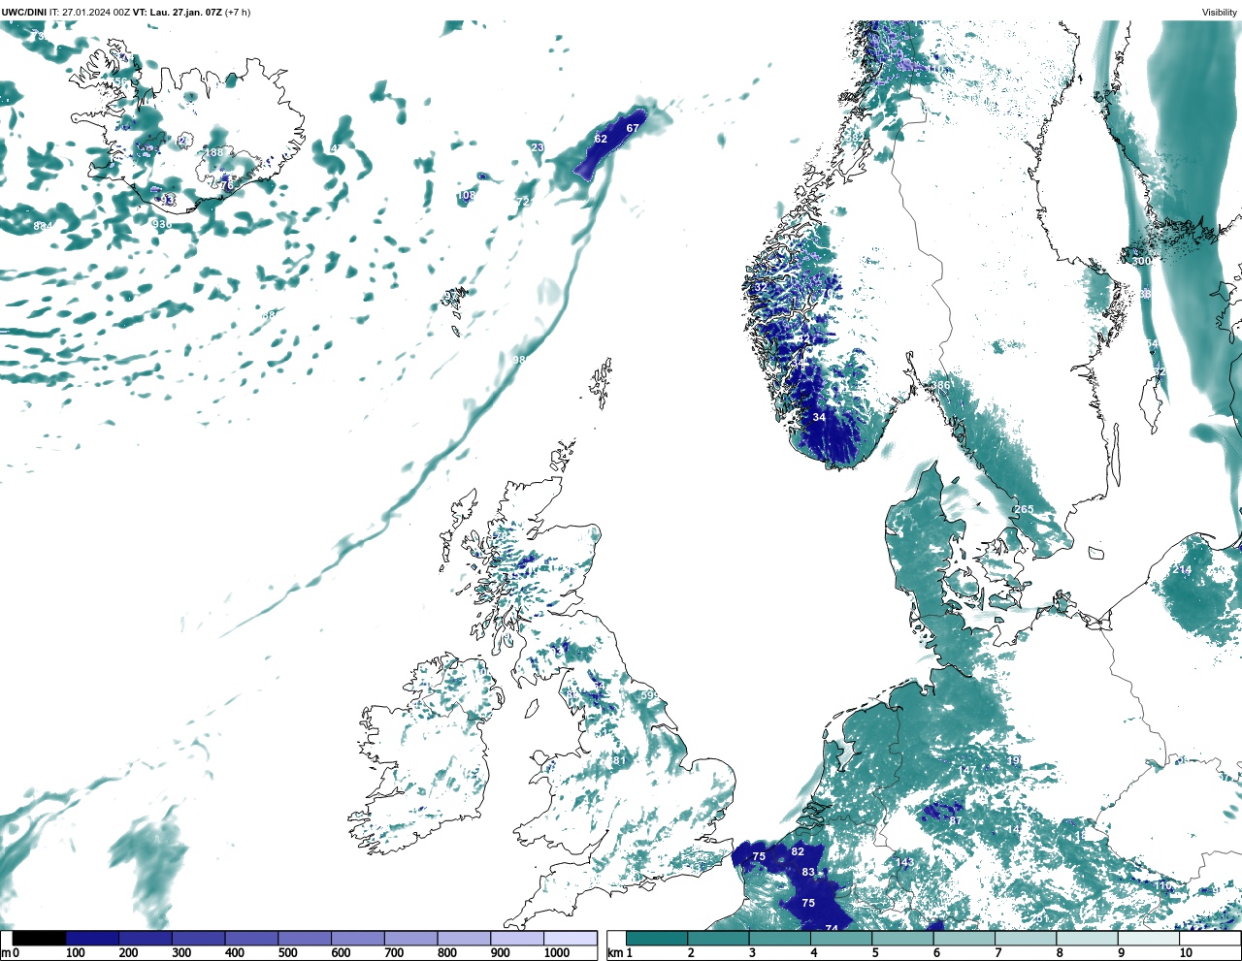The image size is (1242, 961).
Task: Click the '62' visibility value over the sea
Action: [601, 139]
